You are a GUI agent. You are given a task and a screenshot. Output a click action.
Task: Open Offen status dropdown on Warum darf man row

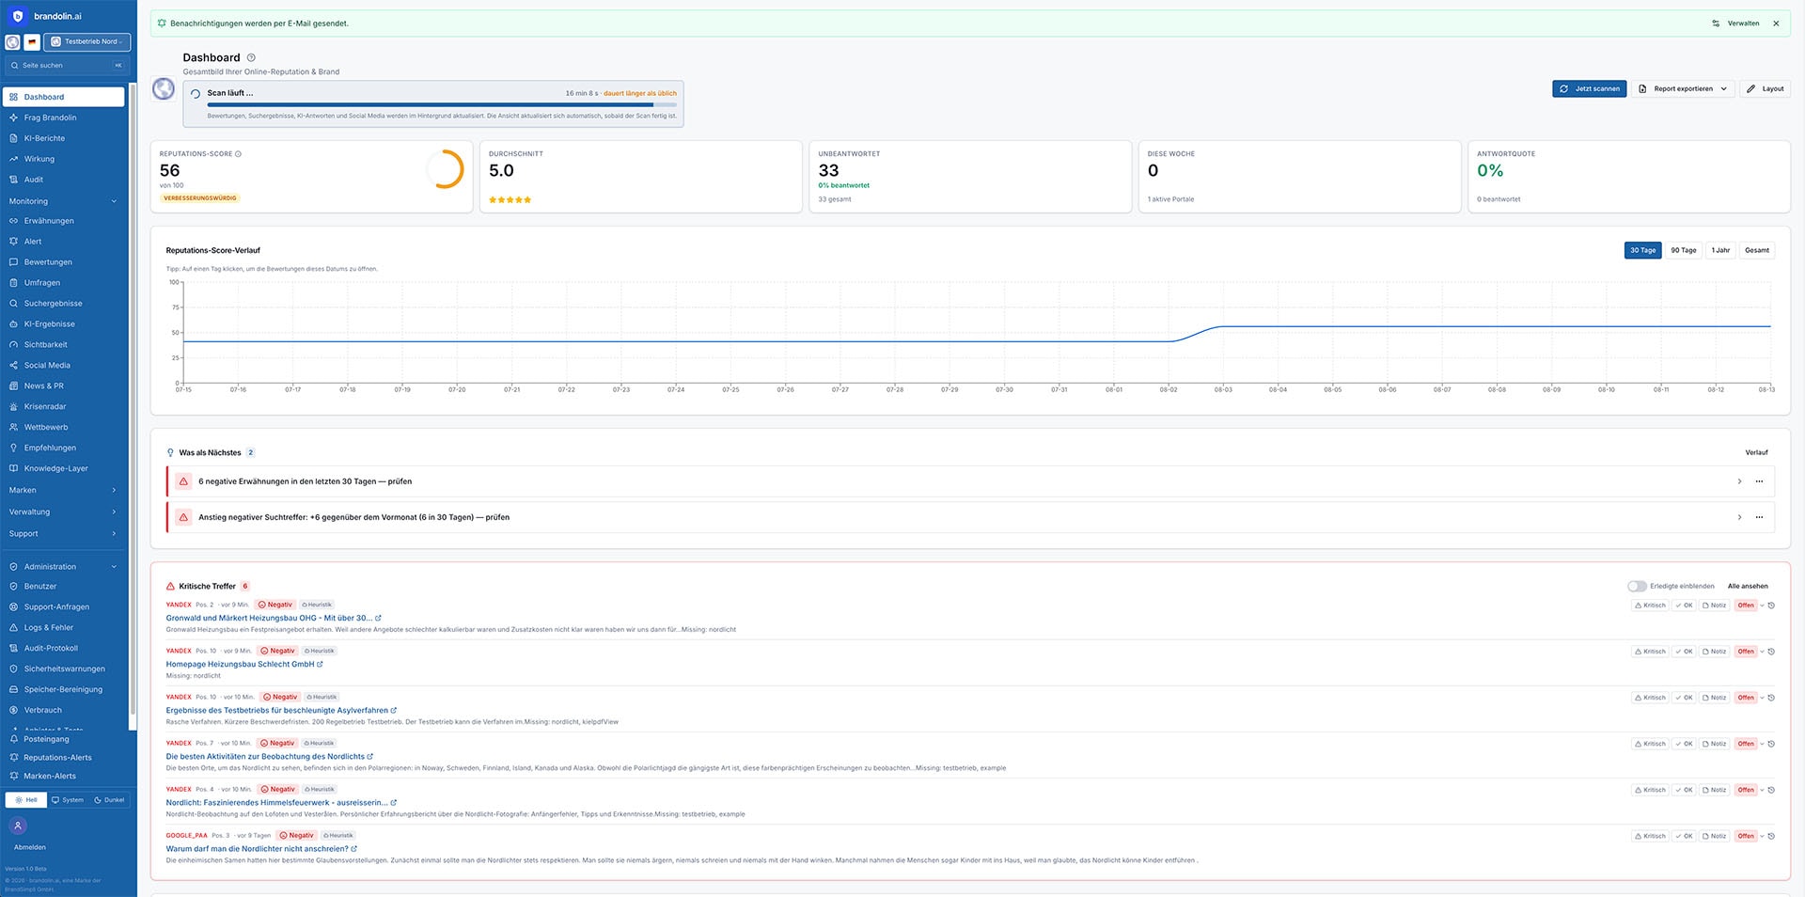pos(1749,836)
